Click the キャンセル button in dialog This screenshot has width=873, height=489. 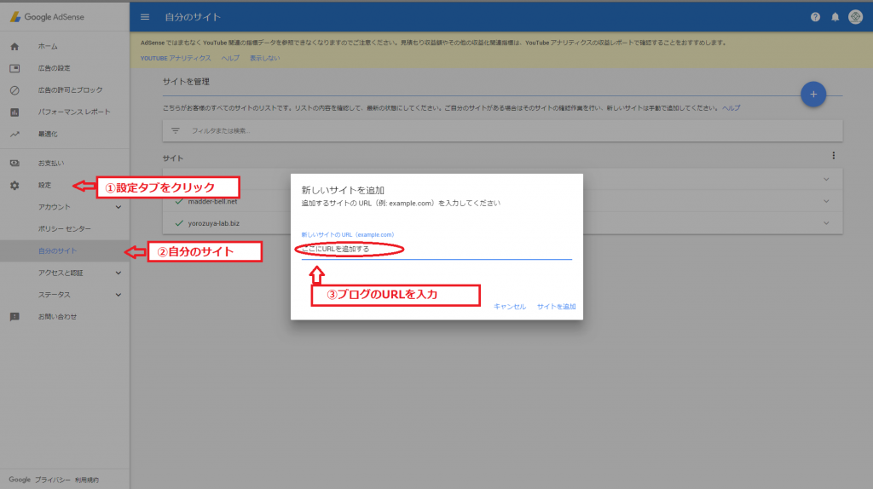(510, 306)
